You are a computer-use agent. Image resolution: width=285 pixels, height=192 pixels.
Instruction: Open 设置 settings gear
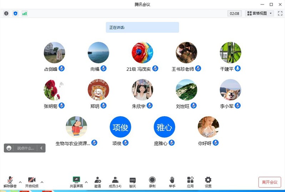pyautogui.click(x=208, y=182)
